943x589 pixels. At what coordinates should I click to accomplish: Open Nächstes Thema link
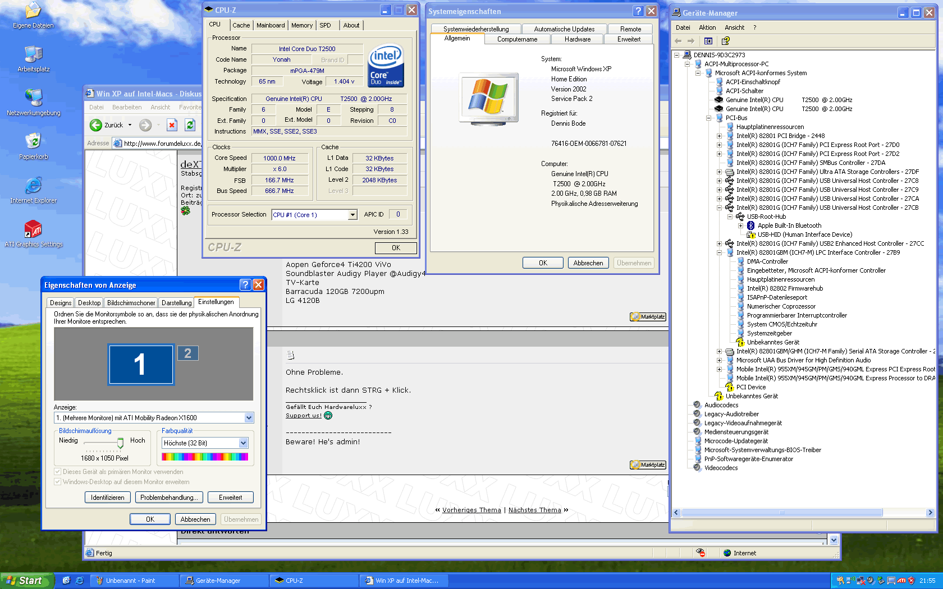(534, 510)
